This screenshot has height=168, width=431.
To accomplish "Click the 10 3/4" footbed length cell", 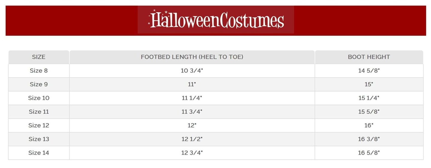I will [192, 71].
